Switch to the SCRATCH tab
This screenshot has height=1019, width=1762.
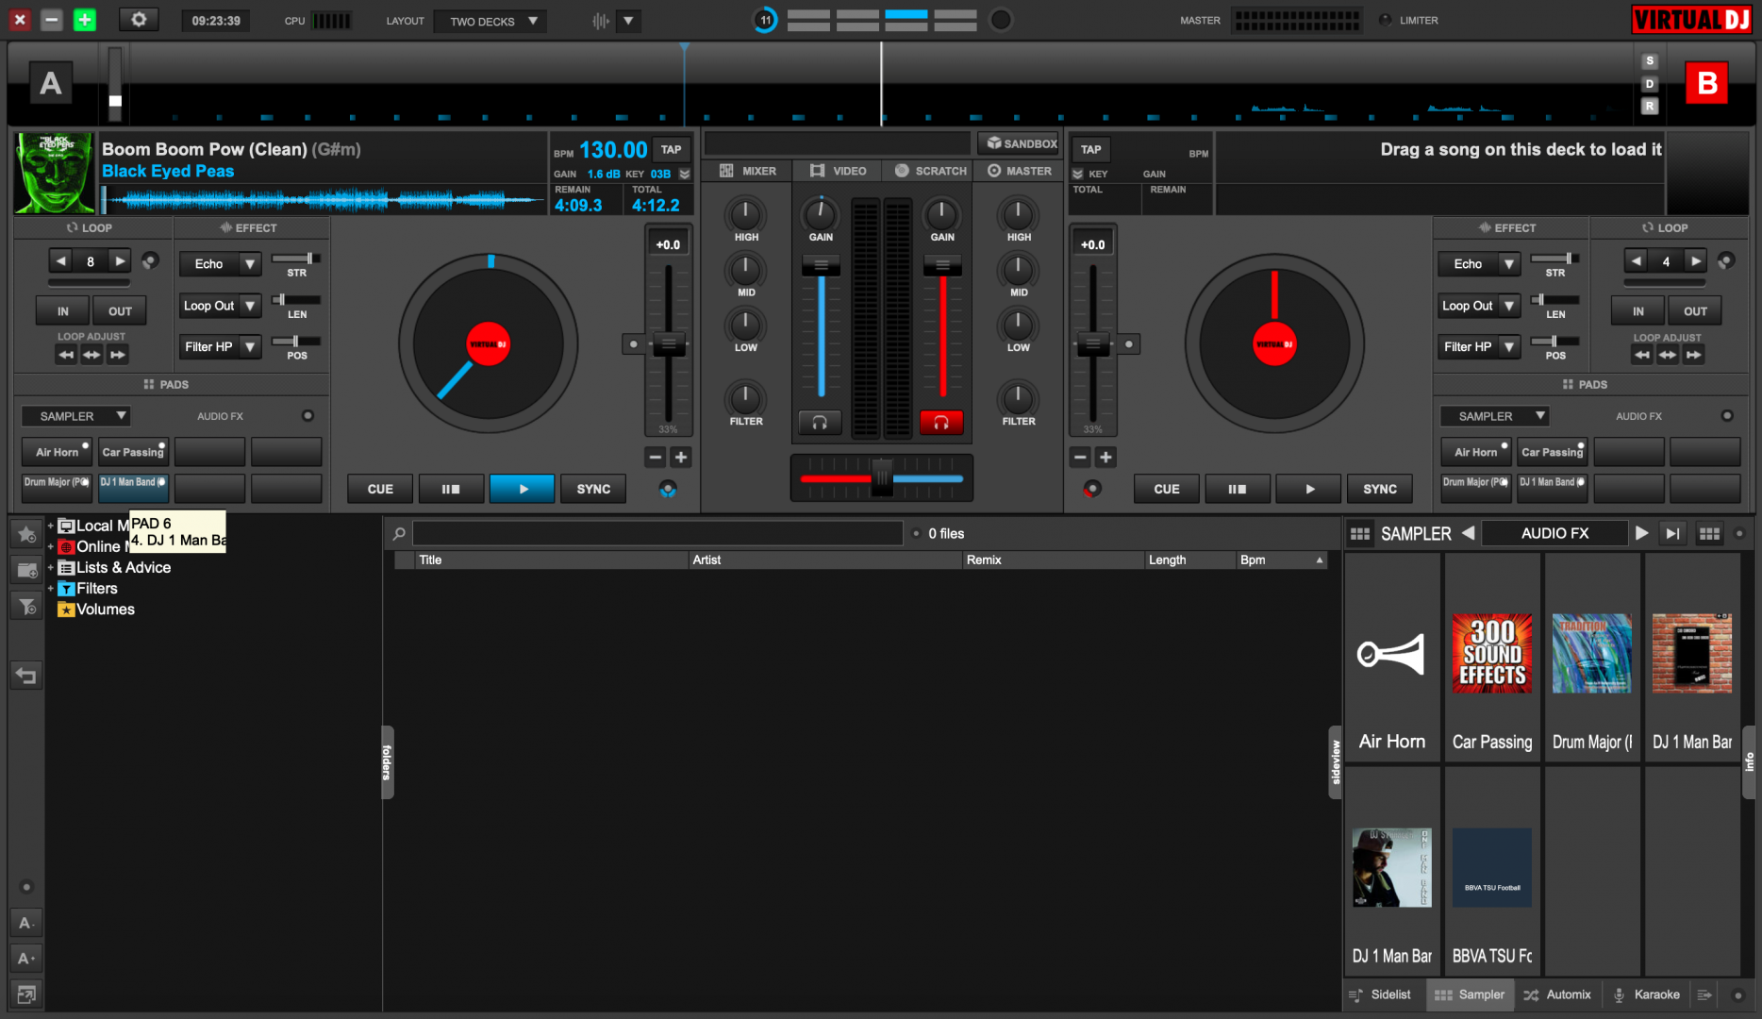tap(931, 171)
